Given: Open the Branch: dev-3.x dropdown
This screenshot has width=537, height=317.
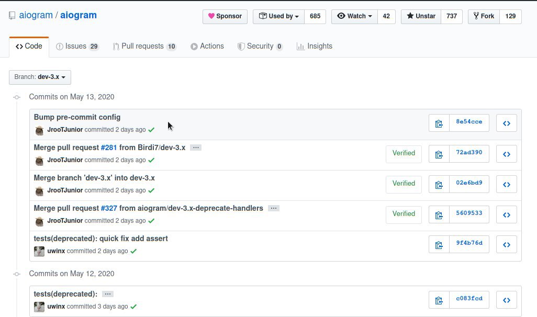Looking at the screenshot, I should click(40, 77).
